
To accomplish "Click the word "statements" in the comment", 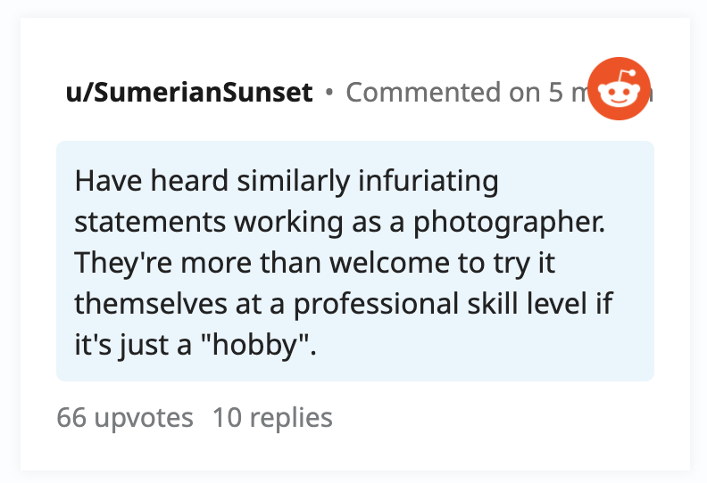I will [x=150, y=223].
